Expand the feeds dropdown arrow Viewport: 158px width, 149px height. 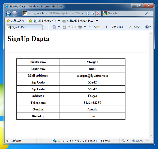click(69, 27)
